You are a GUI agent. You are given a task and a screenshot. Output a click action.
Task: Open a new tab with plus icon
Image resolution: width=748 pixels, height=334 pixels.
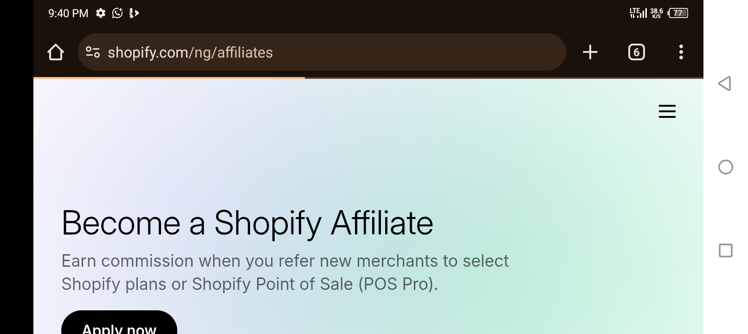point(590,52)
